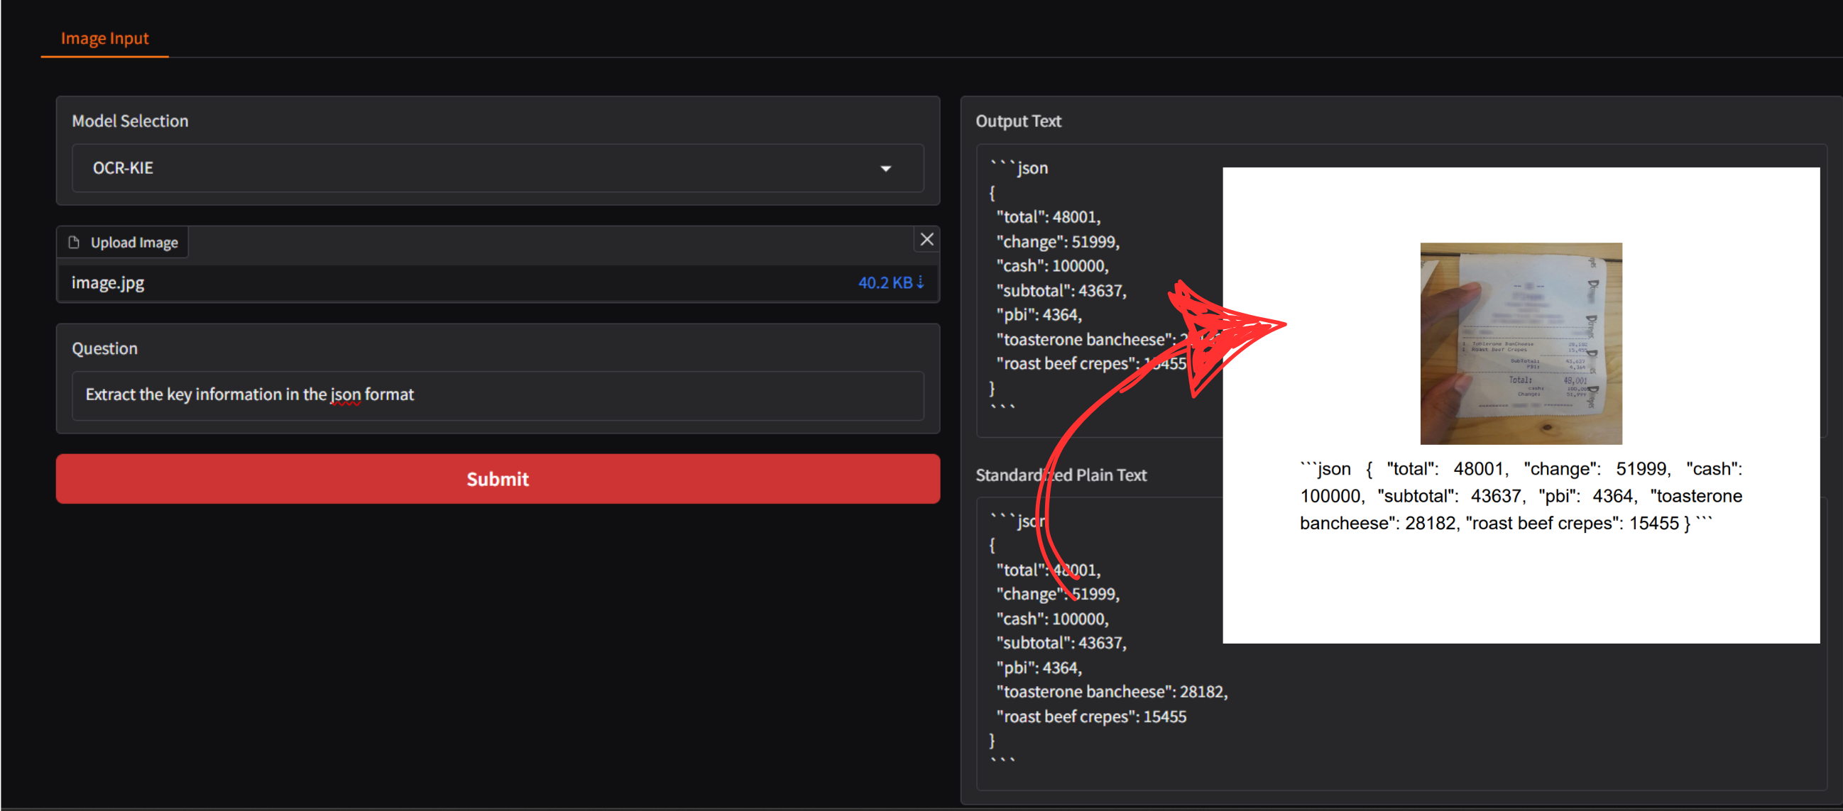Click the image.jpg file name
Viewport: 1843px width, 811px height.
click(x=108, y=283)
